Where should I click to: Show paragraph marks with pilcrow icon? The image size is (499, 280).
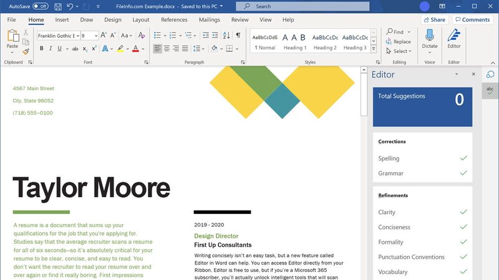pos(238,35)
